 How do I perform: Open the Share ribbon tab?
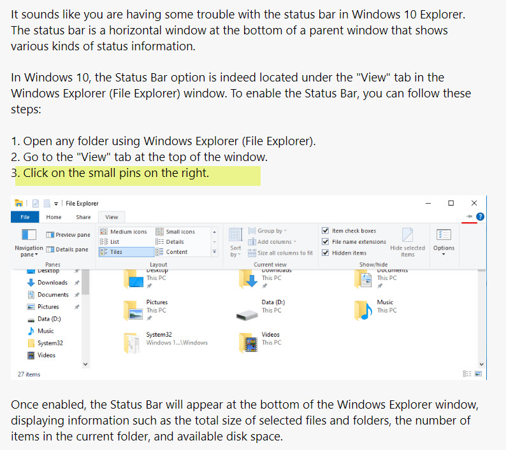click(x=83, y=217)
